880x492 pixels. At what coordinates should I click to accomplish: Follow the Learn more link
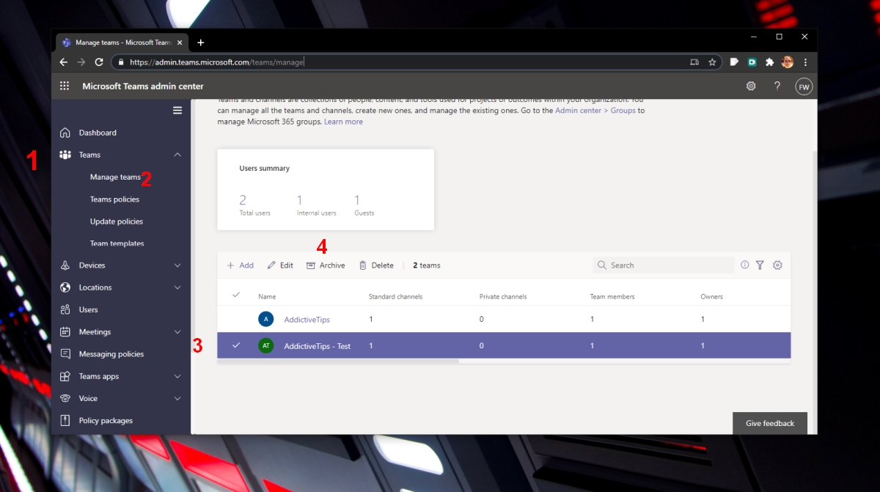pos(343,122)
